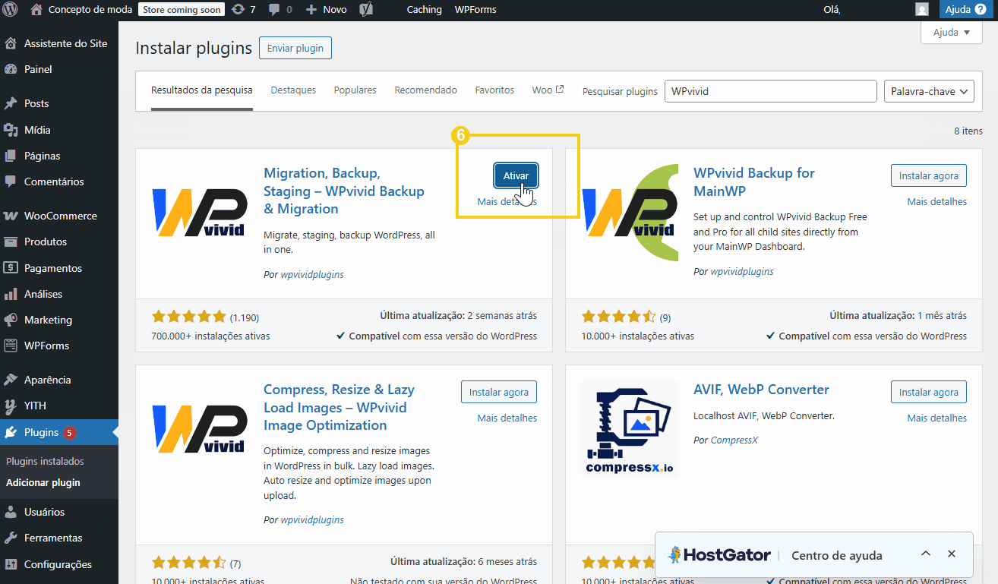
Task: Open the Análises section
Action: (59, 294)
